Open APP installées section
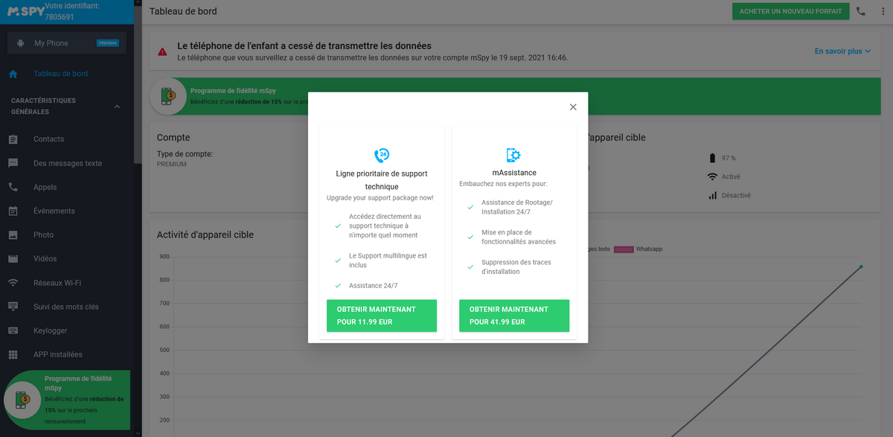 coord(58,354)
